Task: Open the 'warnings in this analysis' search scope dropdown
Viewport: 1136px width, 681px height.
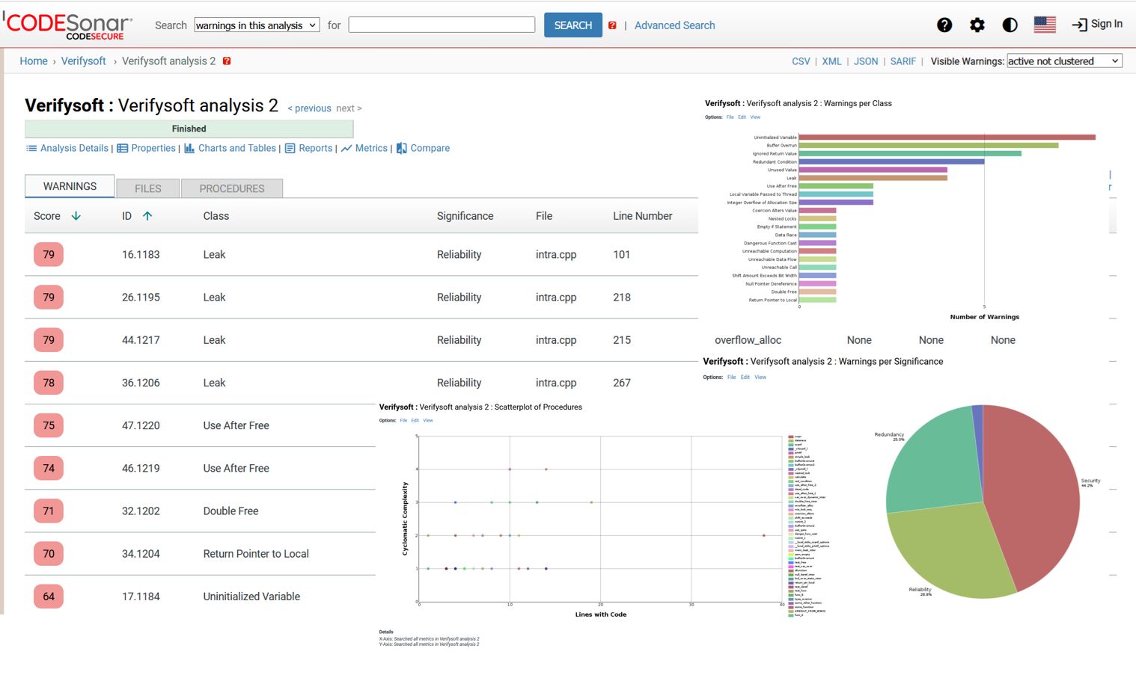Action: pos(256,25)
